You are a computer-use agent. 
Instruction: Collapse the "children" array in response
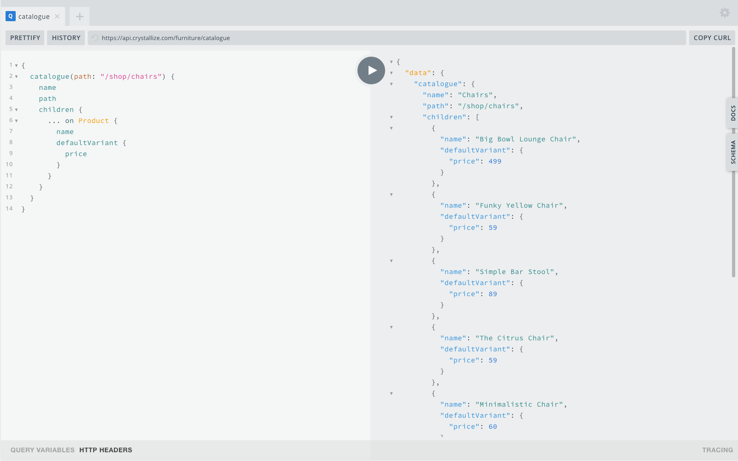392,117
